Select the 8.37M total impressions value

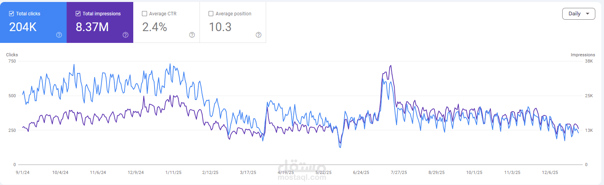(92, 27)
